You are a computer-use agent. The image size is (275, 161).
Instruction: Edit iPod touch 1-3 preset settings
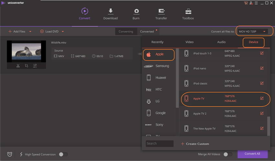[262, 53]
